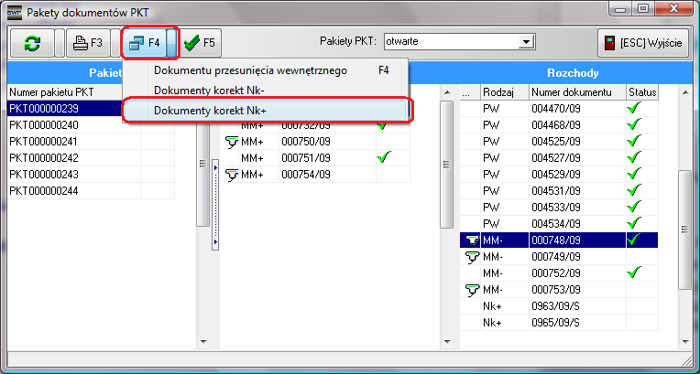Click the [ESC] Wyjście exit button

[642, 42]
